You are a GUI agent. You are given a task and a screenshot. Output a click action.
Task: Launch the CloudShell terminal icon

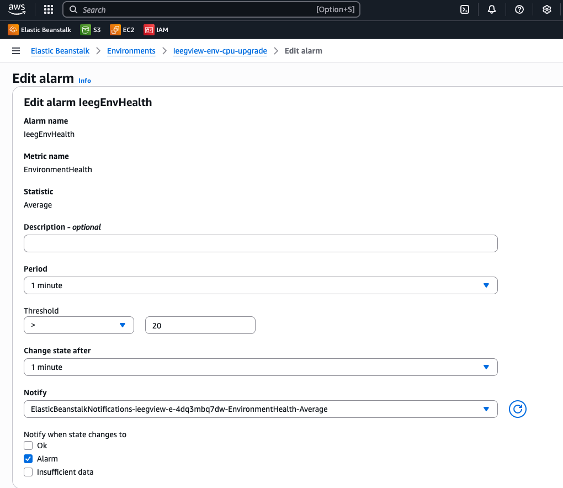(x=465, y=10)
